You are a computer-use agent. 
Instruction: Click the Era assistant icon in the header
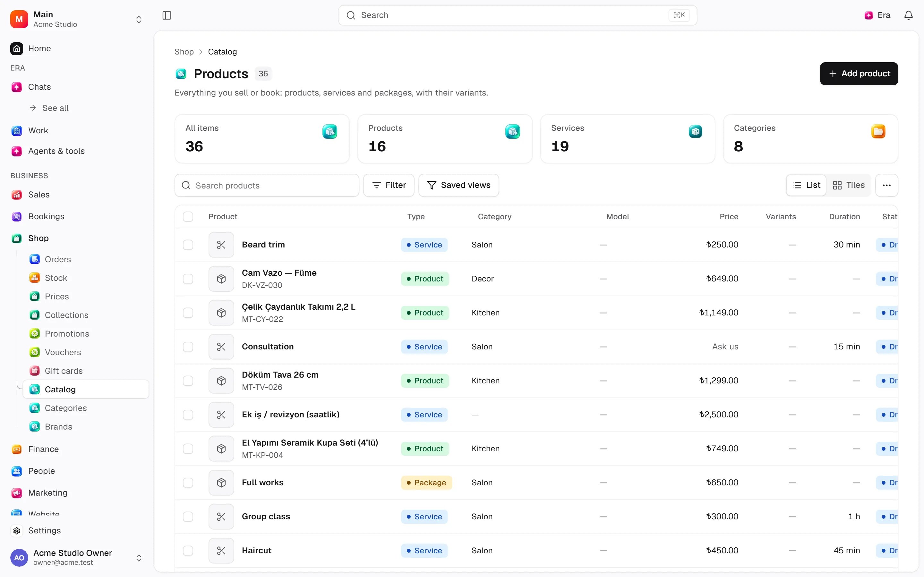tap(868, 15)
